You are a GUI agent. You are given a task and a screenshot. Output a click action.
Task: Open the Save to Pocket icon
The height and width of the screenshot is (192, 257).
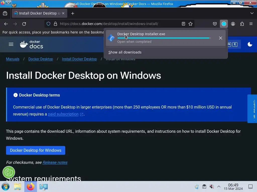[x=215, y=24]
